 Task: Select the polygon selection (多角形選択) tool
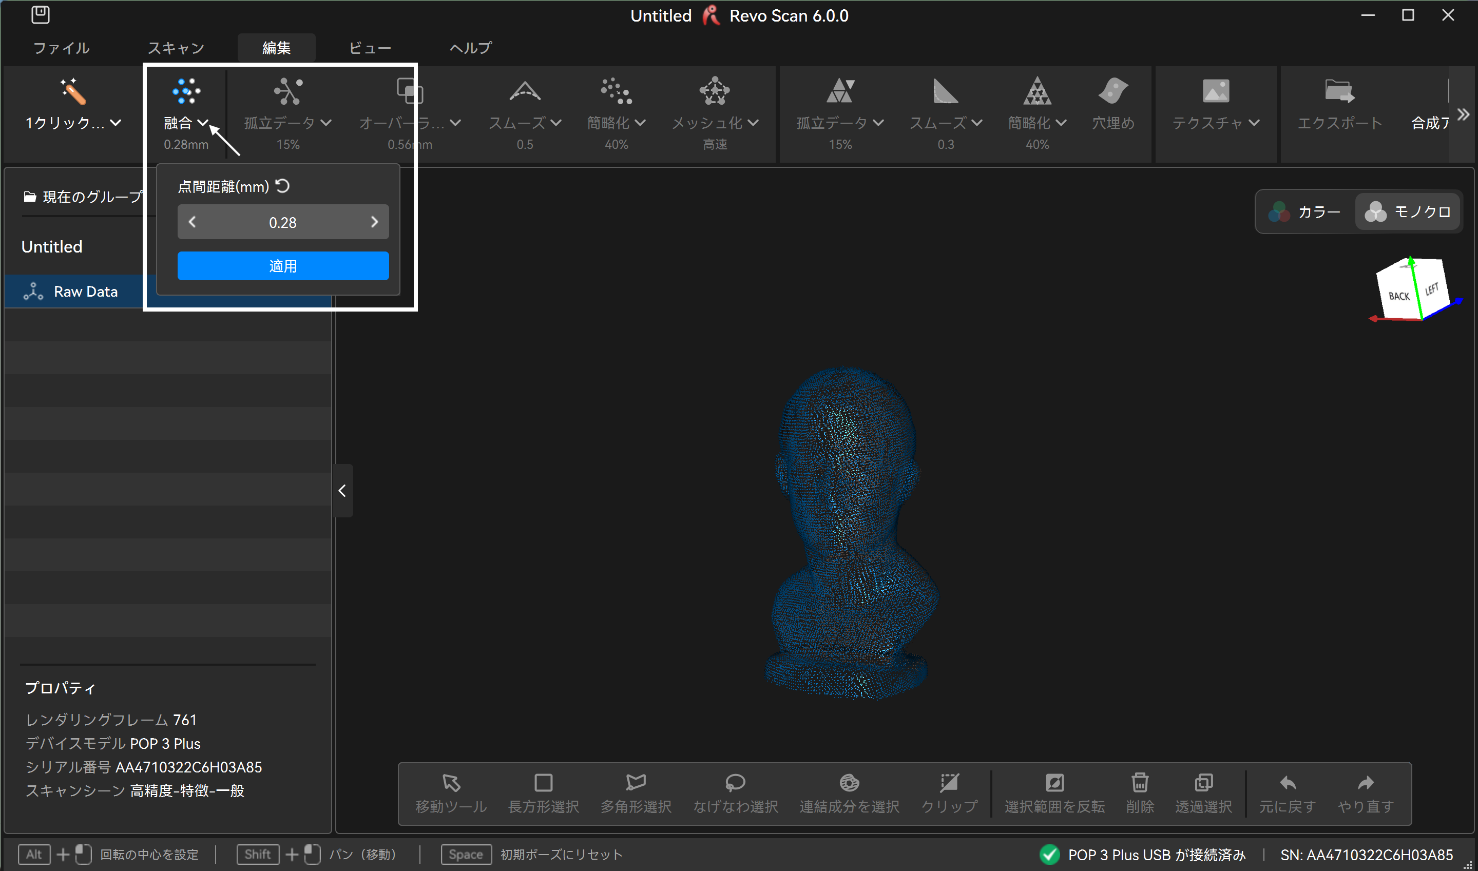coord(635,783)
